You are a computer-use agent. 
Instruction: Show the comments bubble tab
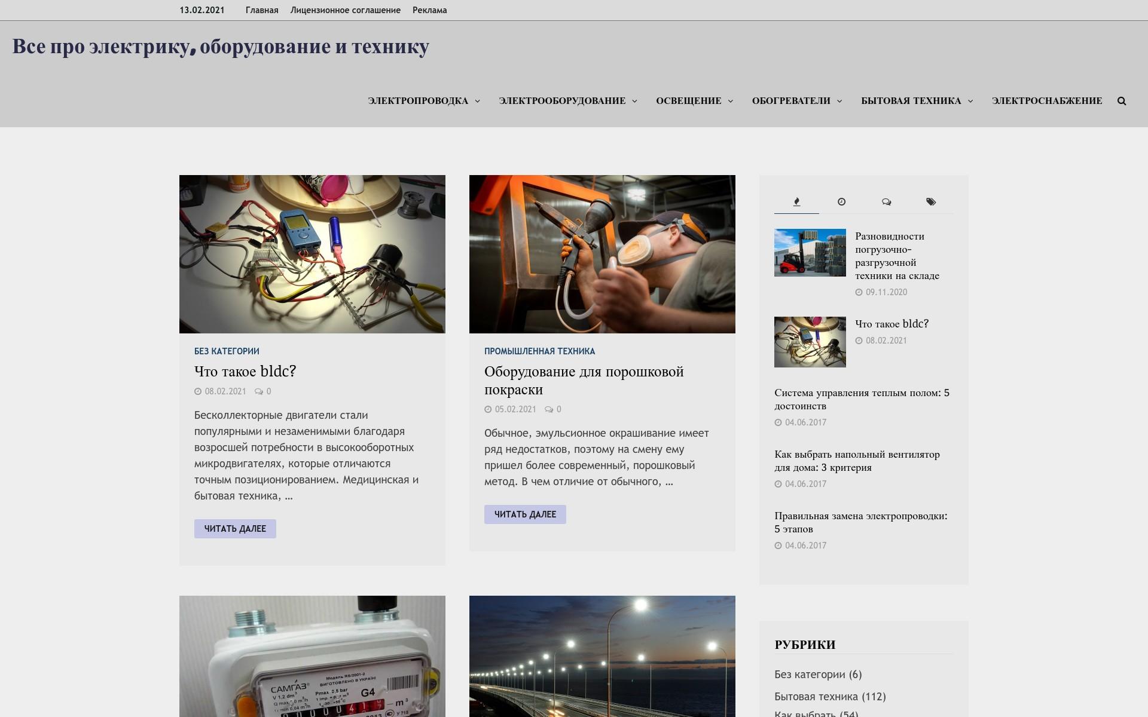(x=886, y=202)
